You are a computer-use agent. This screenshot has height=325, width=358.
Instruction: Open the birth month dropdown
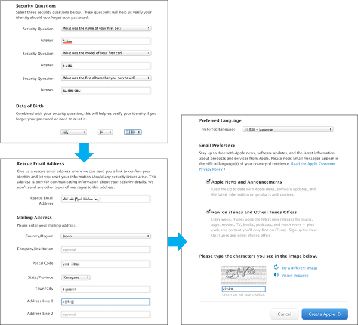tap(73, 132)
